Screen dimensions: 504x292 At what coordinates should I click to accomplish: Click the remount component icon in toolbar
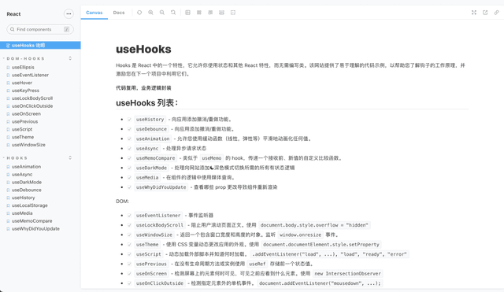139,13
